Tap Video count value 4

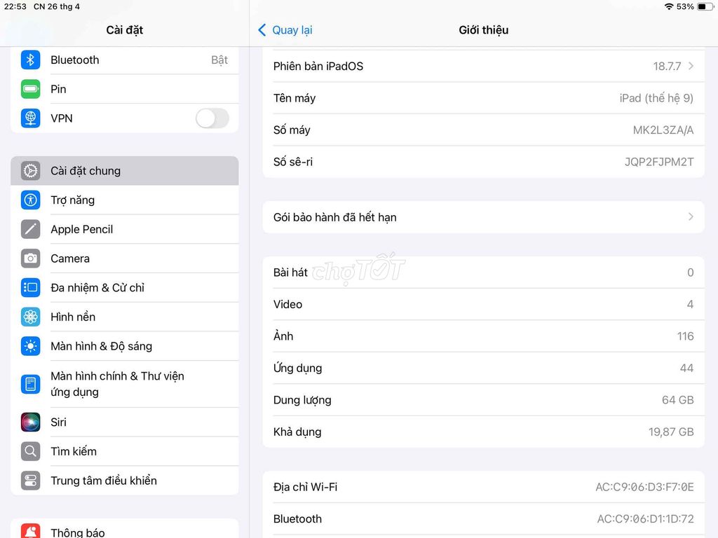[690, 304]
